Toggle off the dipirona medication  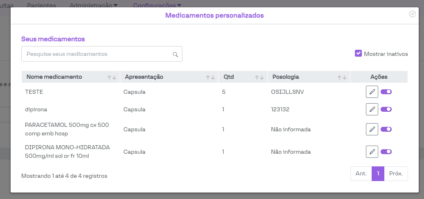tap(386, 109)
